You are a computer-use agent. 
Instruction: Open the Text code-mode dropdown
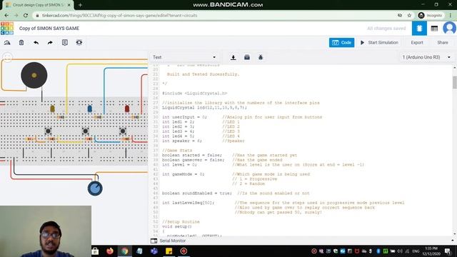coord(184,57)
